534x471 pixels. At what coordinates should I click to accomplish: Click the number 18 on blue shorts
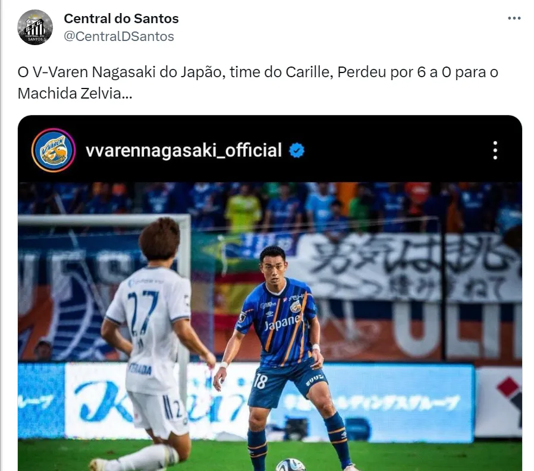point(260,381)
